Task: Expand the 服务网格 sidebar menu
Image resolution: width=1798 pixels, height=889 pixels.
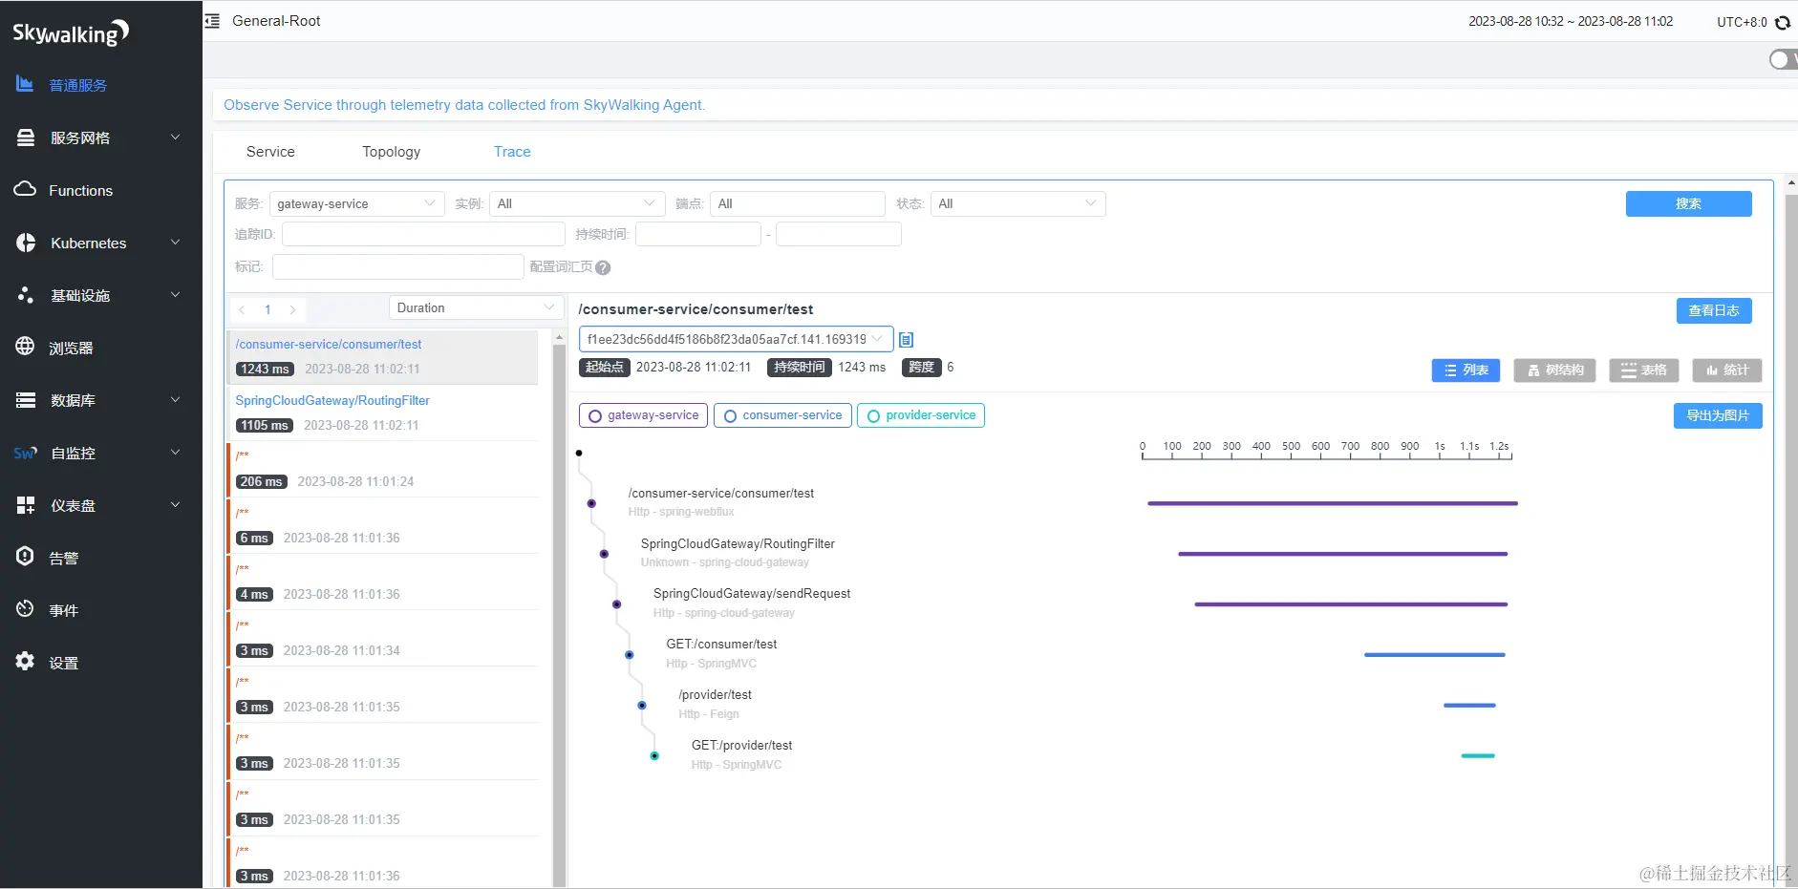Action: 176,138
